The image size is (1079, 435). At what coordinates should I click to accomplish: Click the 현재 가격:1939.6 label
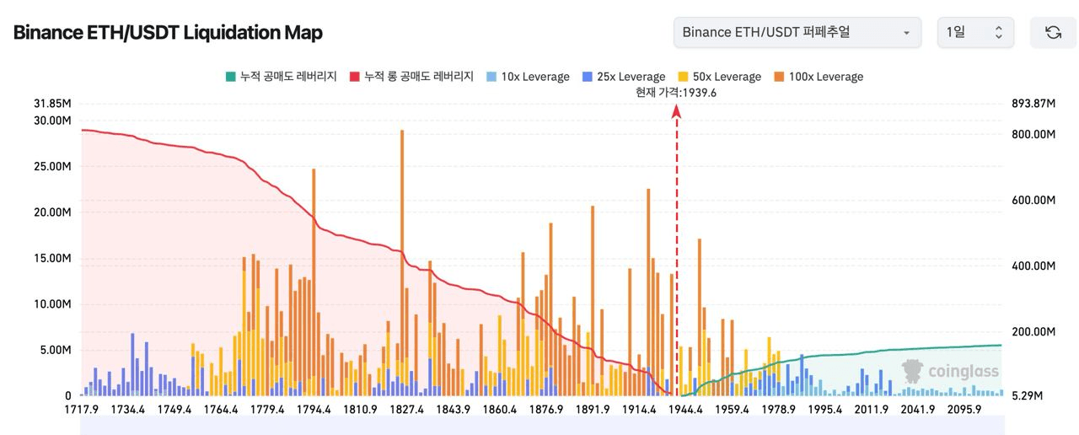click(676, 93)
